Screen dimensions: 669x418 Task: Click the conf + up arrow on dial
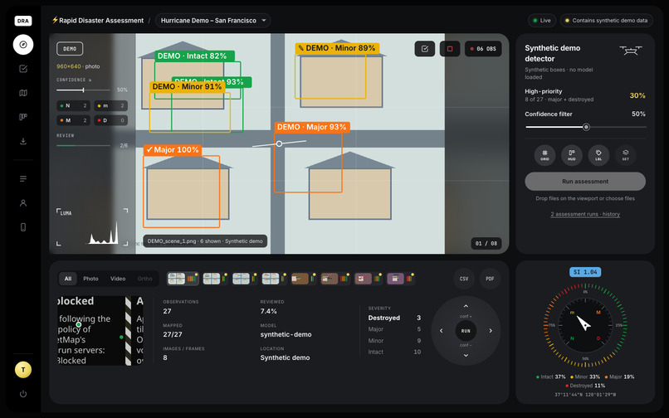(x=466, y=306)
